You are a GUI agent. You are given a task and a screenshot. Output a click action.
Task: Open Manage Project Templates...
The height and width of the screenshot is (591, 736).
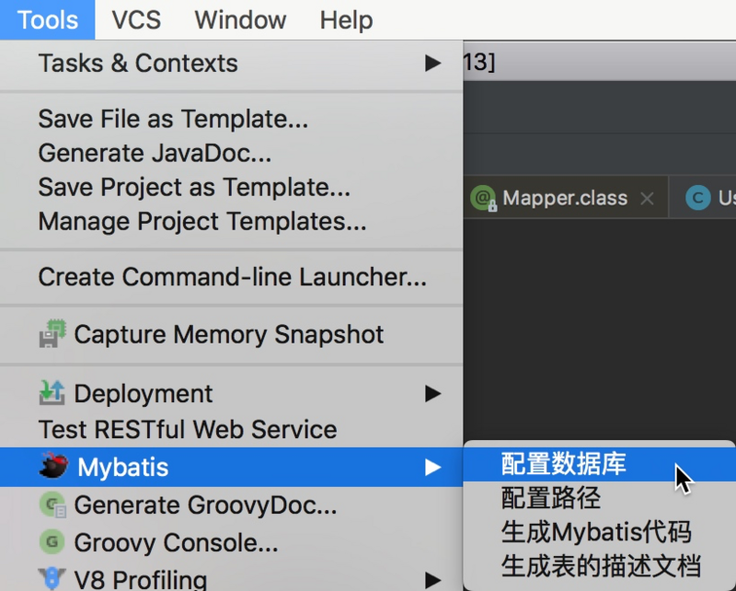pos(232,221)
